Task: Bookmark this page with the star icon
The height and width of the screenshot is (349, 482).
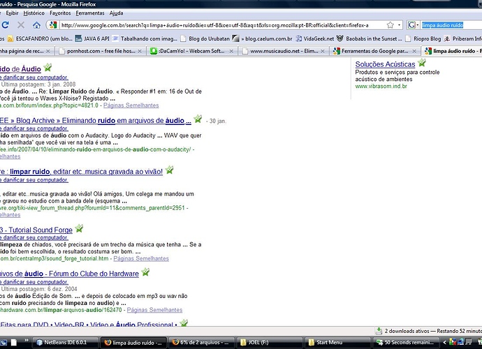Action: 390,25
